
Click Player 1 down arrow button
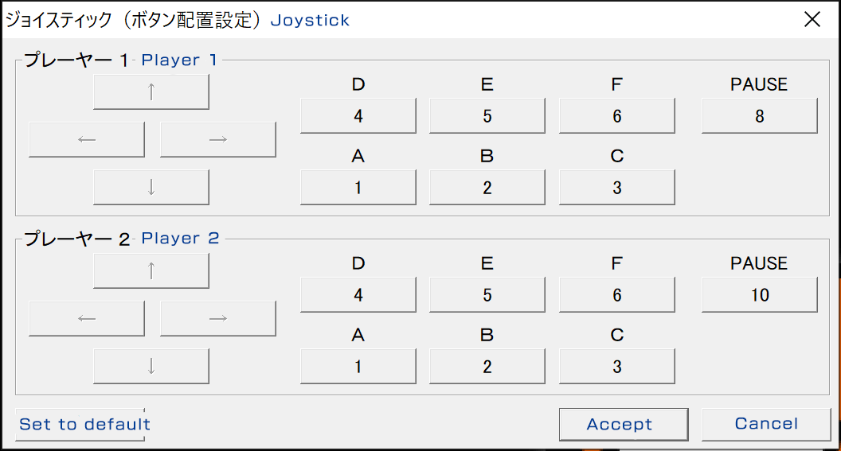click(x=151, y=188)
